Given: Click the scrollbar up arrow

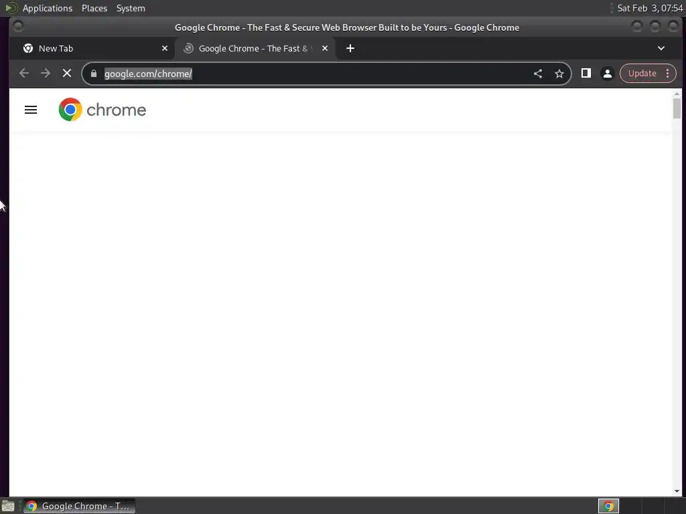Looking at the screenshot, I should [x=677, y=94].
